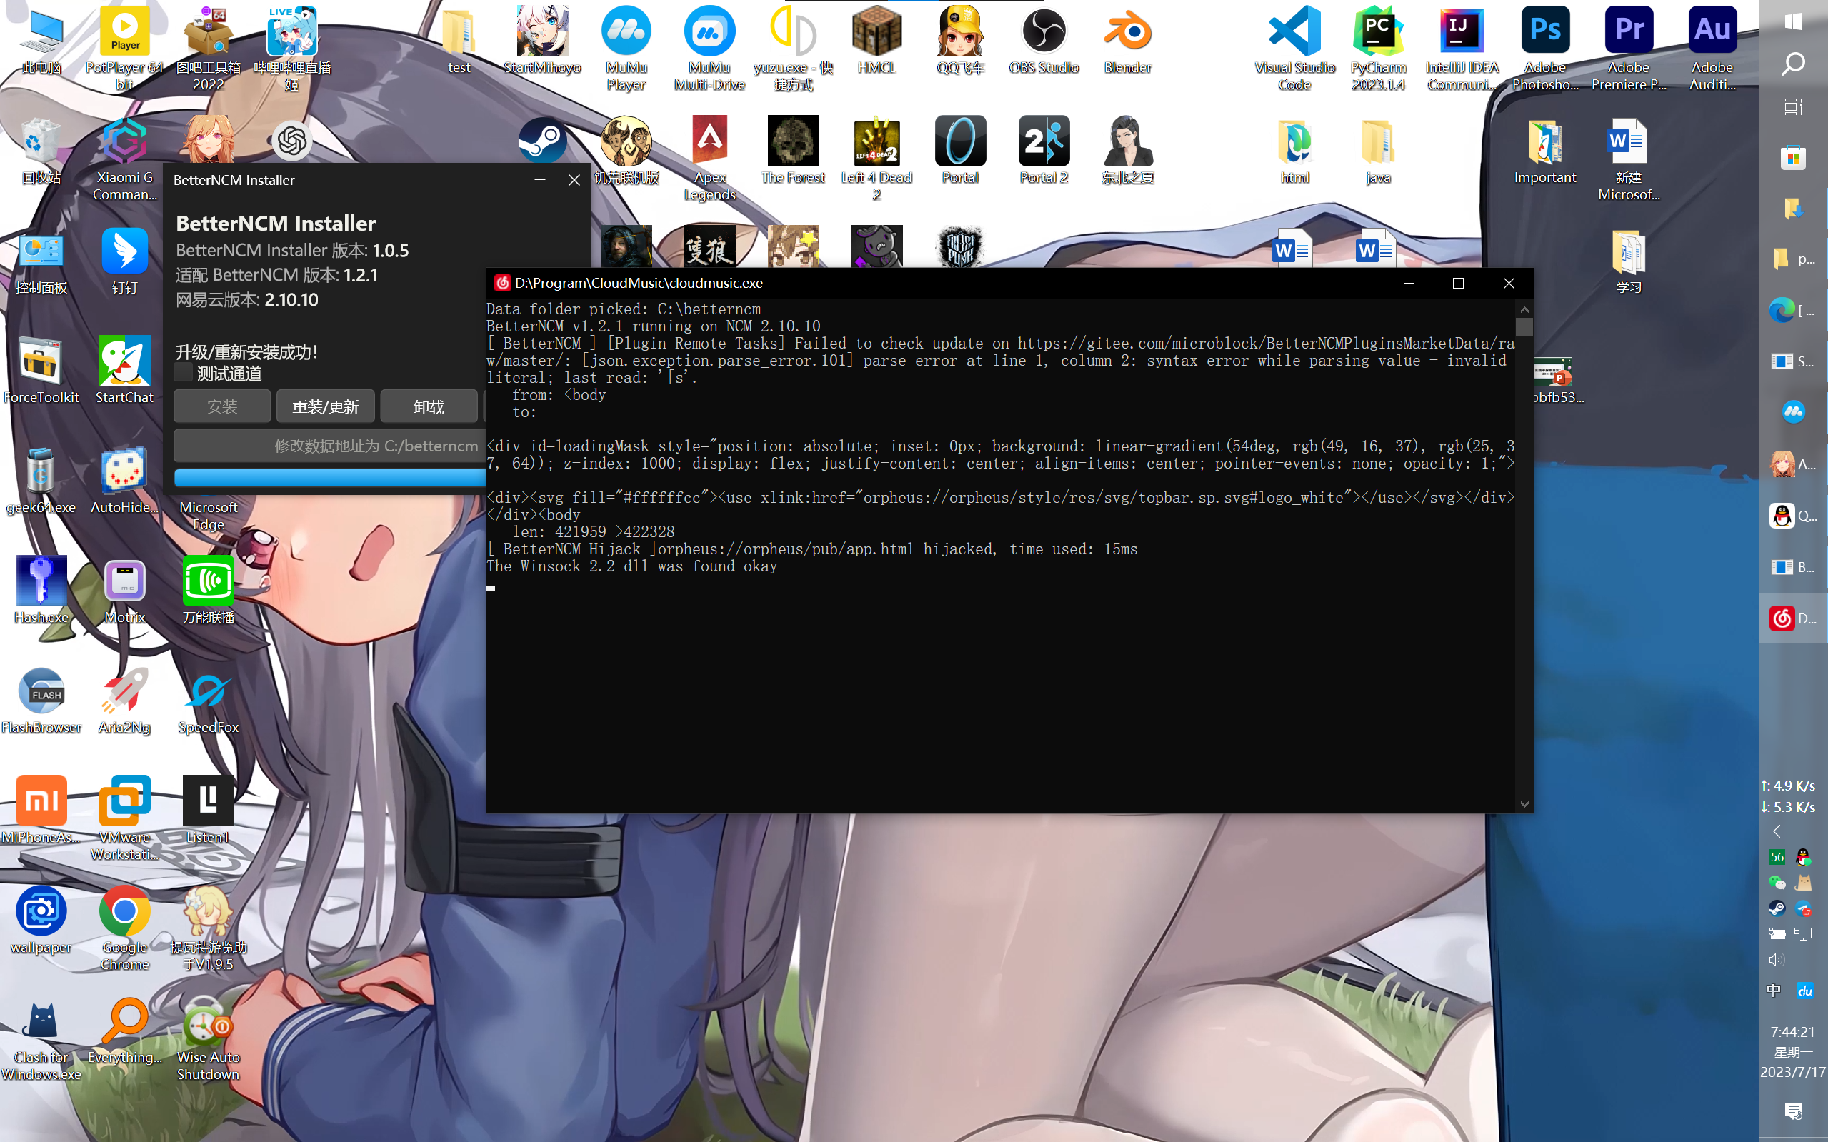Image resolution: width=1828 pixels, height=1142 pixels.
Task: Open the Steam tray icon
Action: pos(1777,908)
